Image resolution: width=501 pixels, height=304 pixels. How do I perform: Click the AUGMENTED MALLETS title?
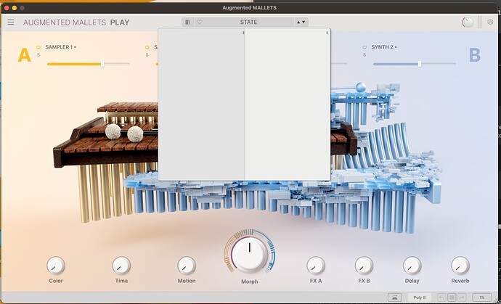tap(65, 22)
